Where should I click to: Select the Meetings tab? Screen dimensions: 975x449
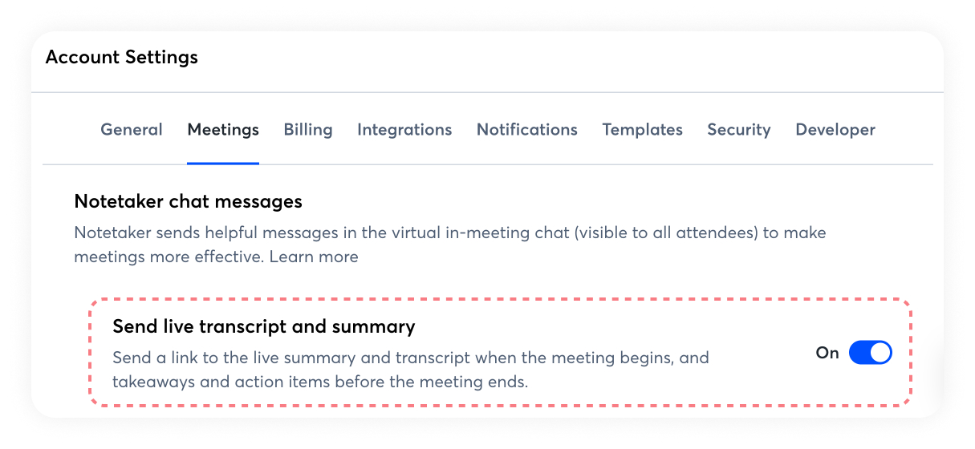tap(223, 130)
